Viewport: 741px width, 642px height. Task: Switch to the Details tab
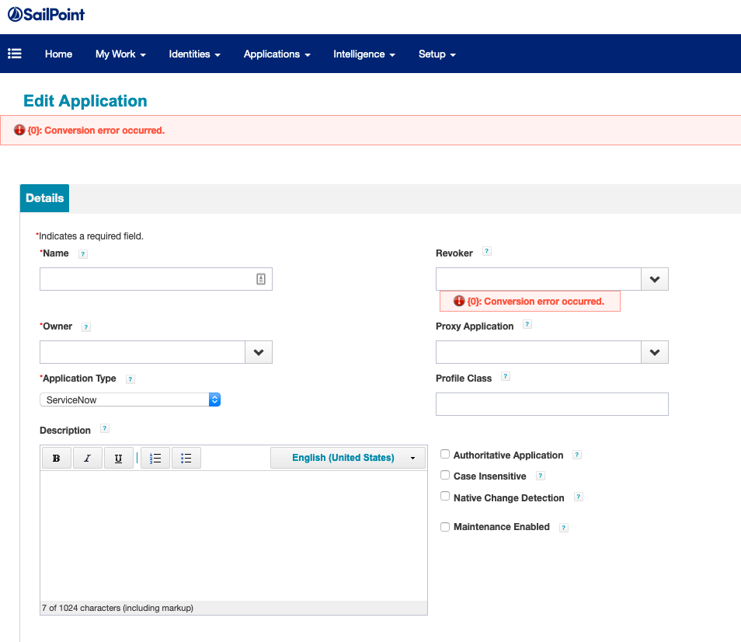[44, 198]
